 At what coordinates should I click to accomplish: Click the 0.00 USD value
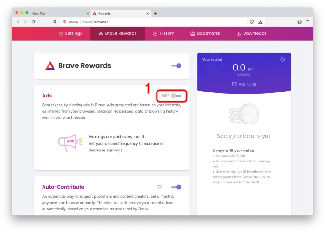[x=244, y=75]
